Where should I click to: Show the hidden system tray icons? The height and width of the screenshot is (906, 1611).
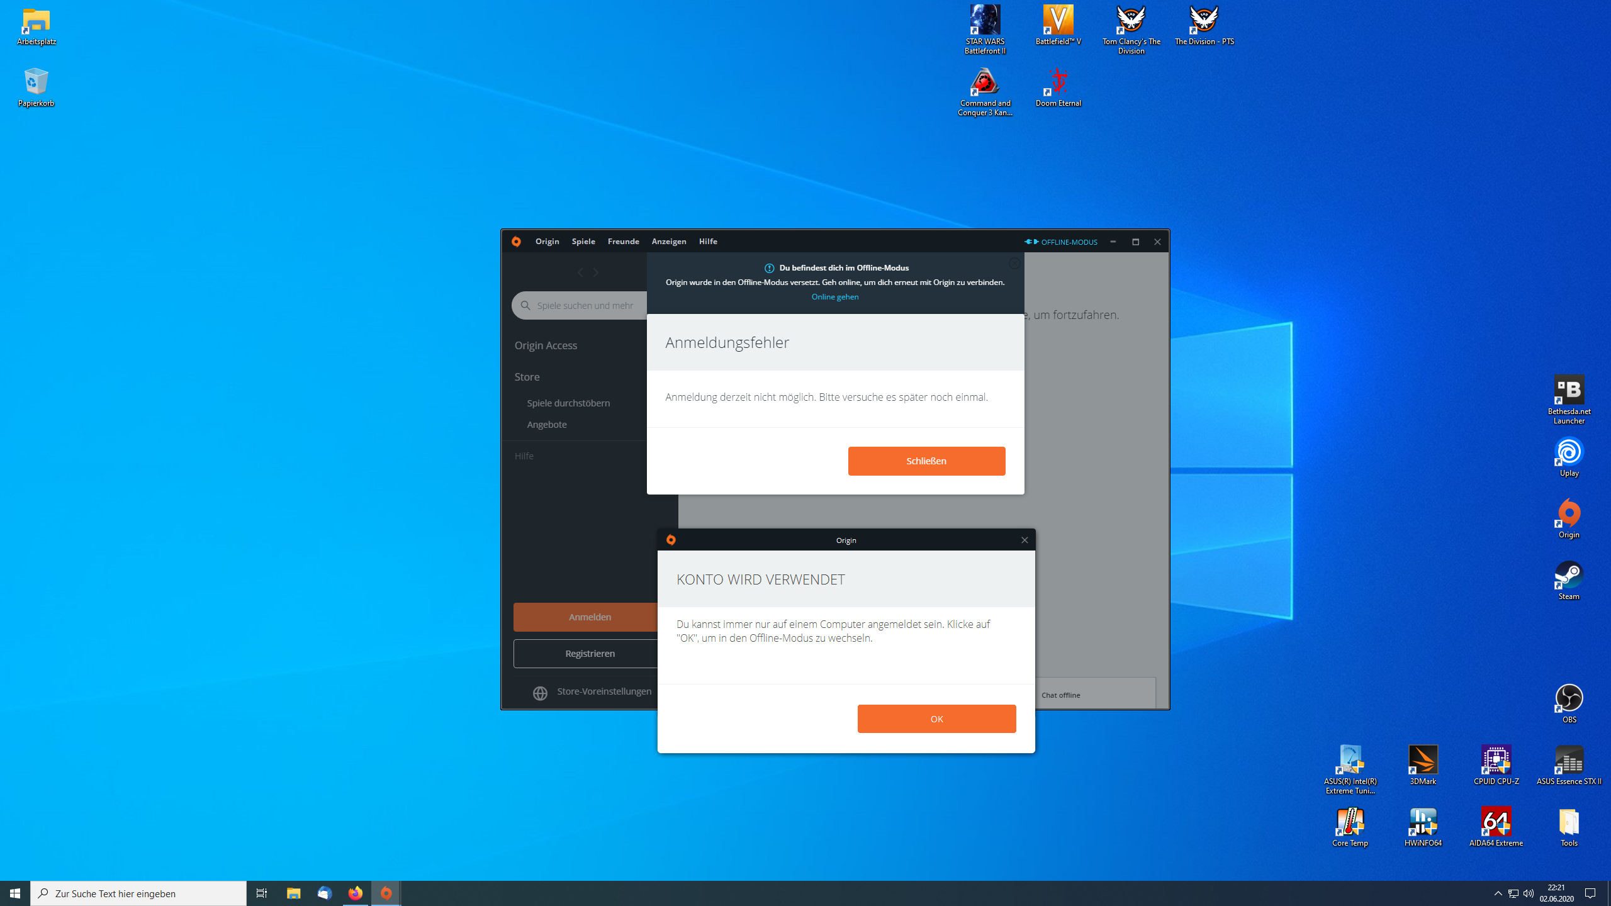(1498, 893)
